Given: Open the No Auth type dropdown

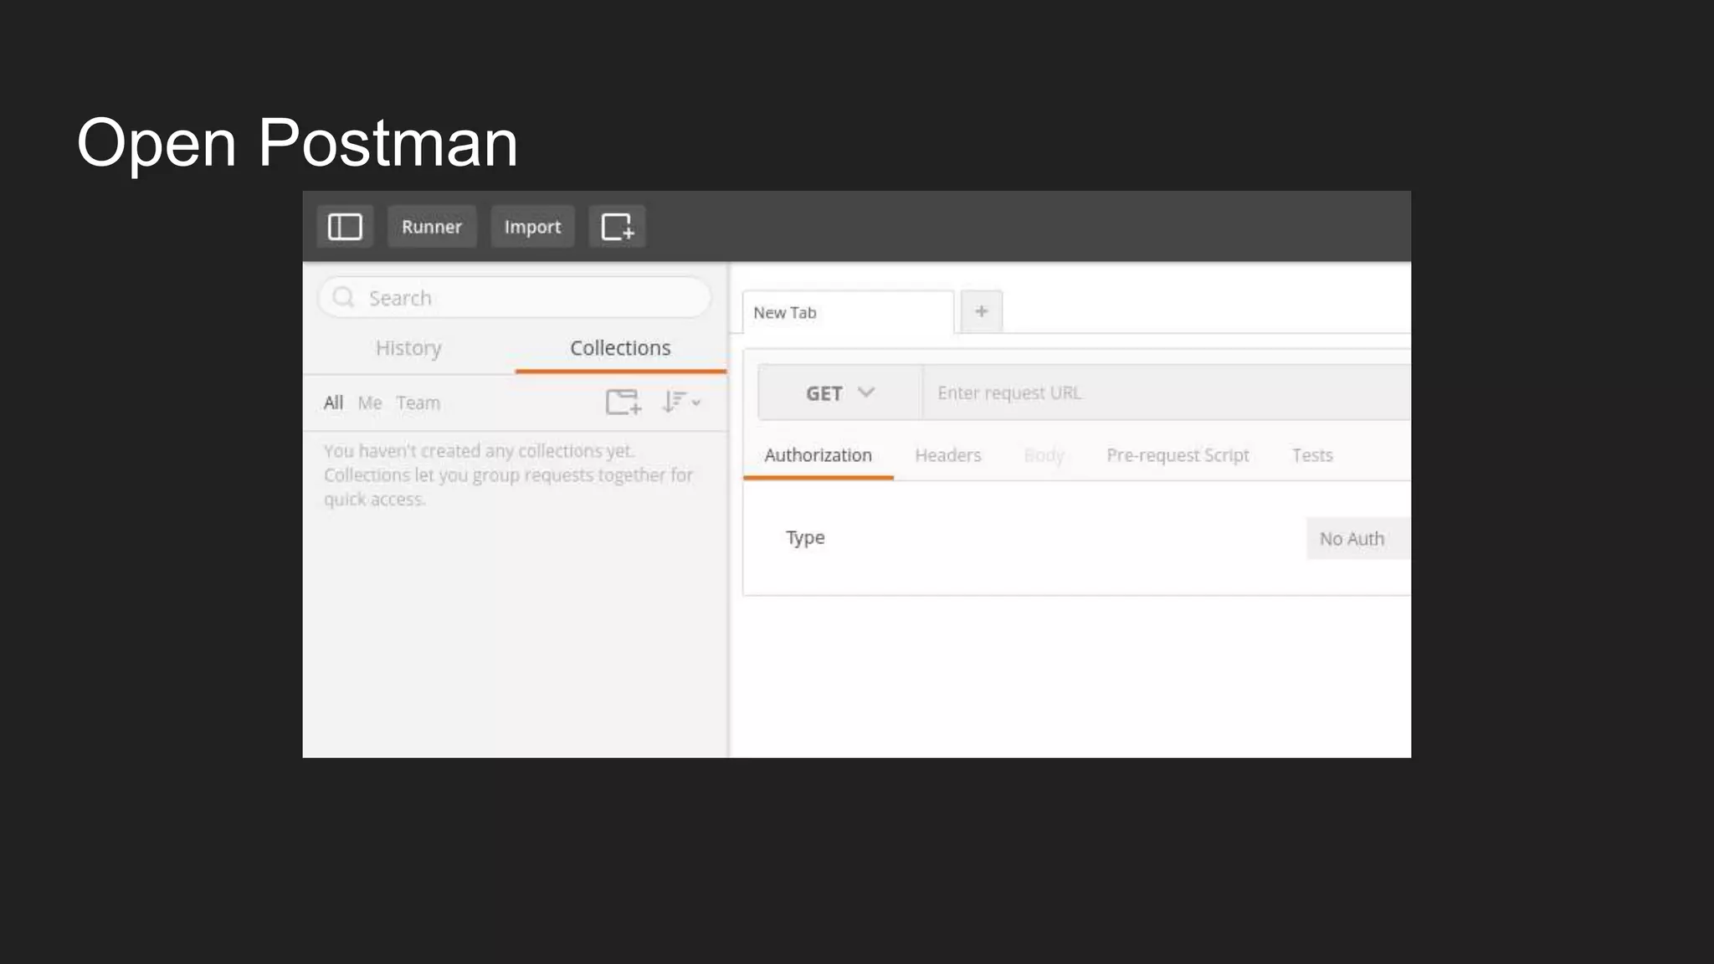Looking at the screenshot, I should coord(1358,539).
